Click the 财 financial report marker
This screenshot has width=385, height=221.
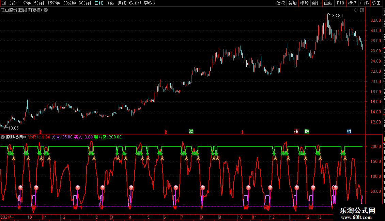pos(349,132)
